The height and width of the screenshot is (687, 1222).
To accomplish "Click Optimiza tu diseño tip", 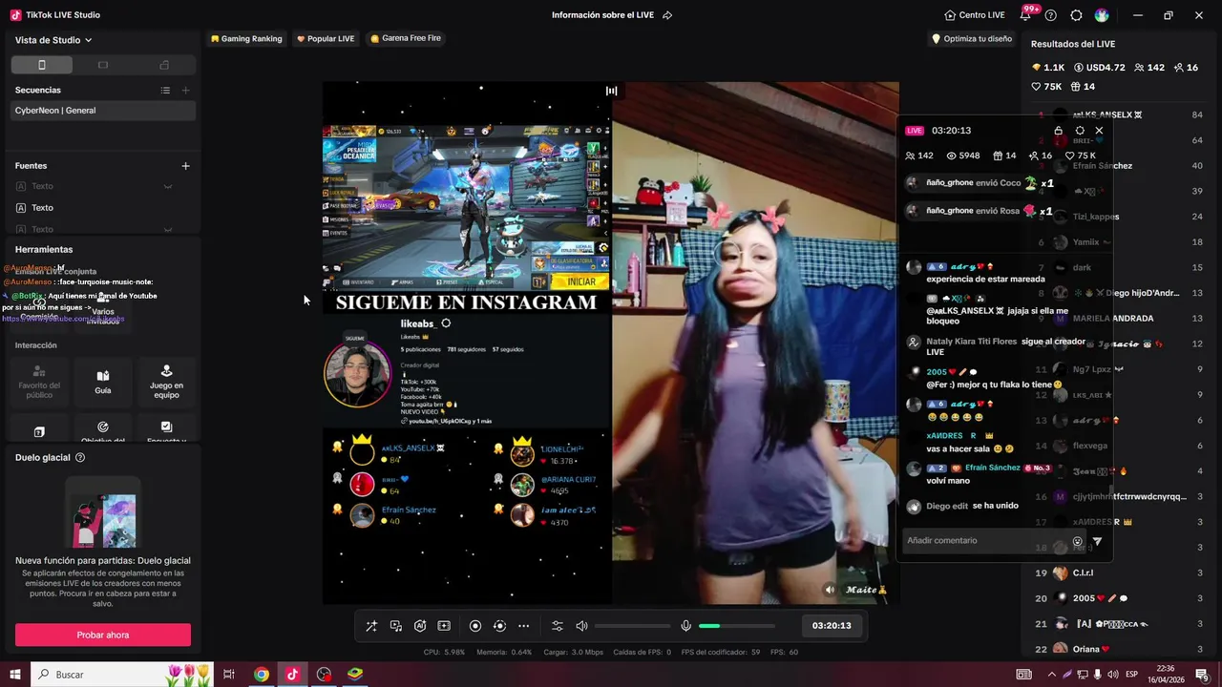I will point(971,39).
